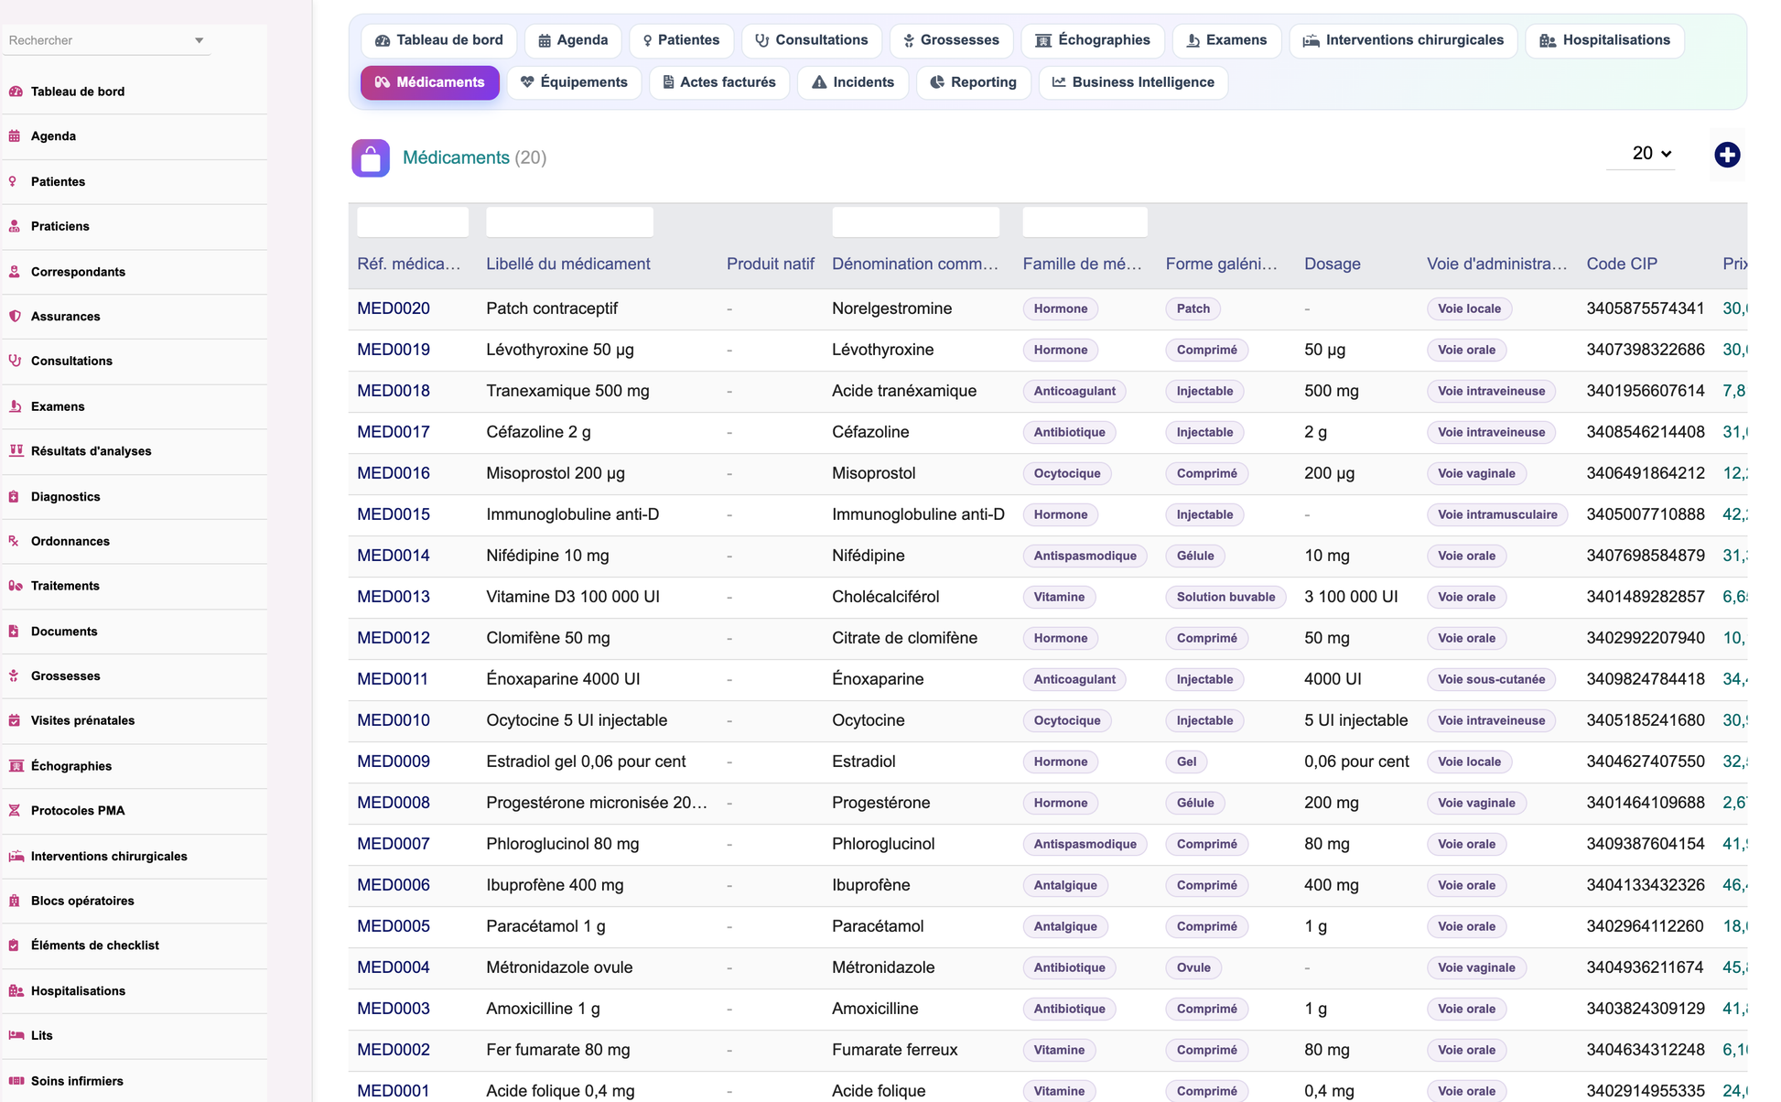
Task: Click the Soins infirmiers sidebar icon
Action: [16, 1081]
